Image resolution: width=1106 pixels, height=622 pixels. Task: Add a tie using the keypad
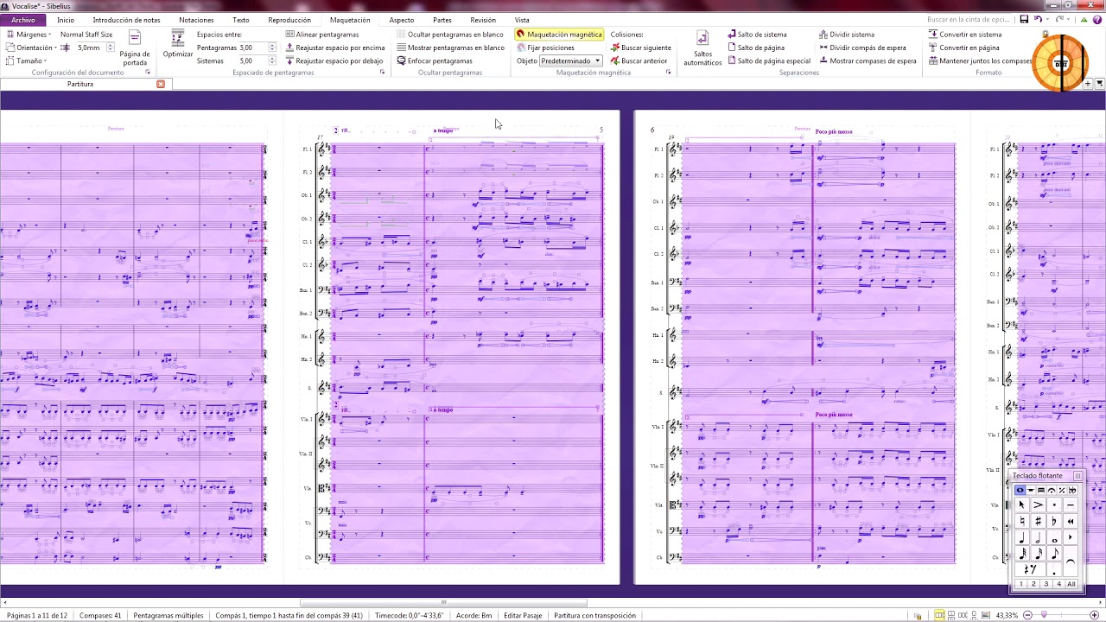[x=1071, y=562]
